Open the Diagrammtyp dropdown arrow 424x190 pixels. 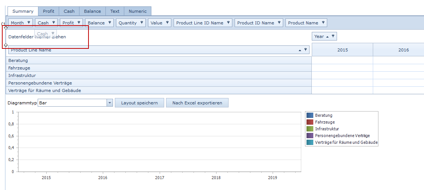(110, 103)
